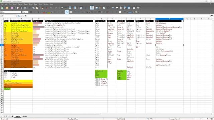Expand the formula bar arrow
Screen dimensions: 214x120
pyautogui.click(x=212, y=16)
